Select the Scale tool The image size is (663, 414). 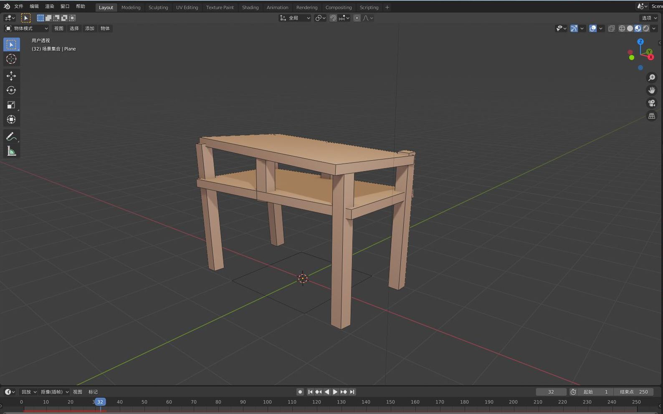coord(11,105)
